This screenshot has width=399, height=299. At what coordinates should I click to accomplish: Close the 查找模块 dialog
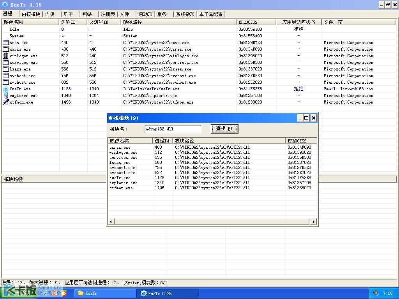pos(314,118)
